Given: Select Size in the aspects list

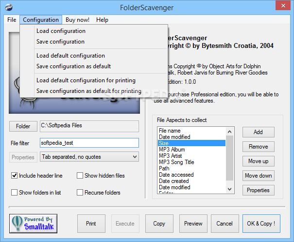Looking at the screenshot, I should tap(191, 143).
